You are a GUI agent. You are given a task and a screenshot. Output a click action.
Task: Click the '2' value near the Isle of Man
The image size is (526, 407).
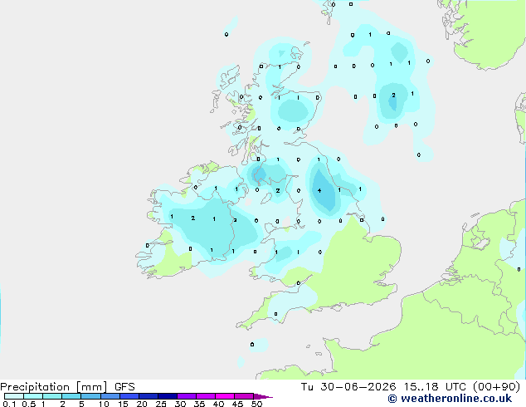[278, 190]
